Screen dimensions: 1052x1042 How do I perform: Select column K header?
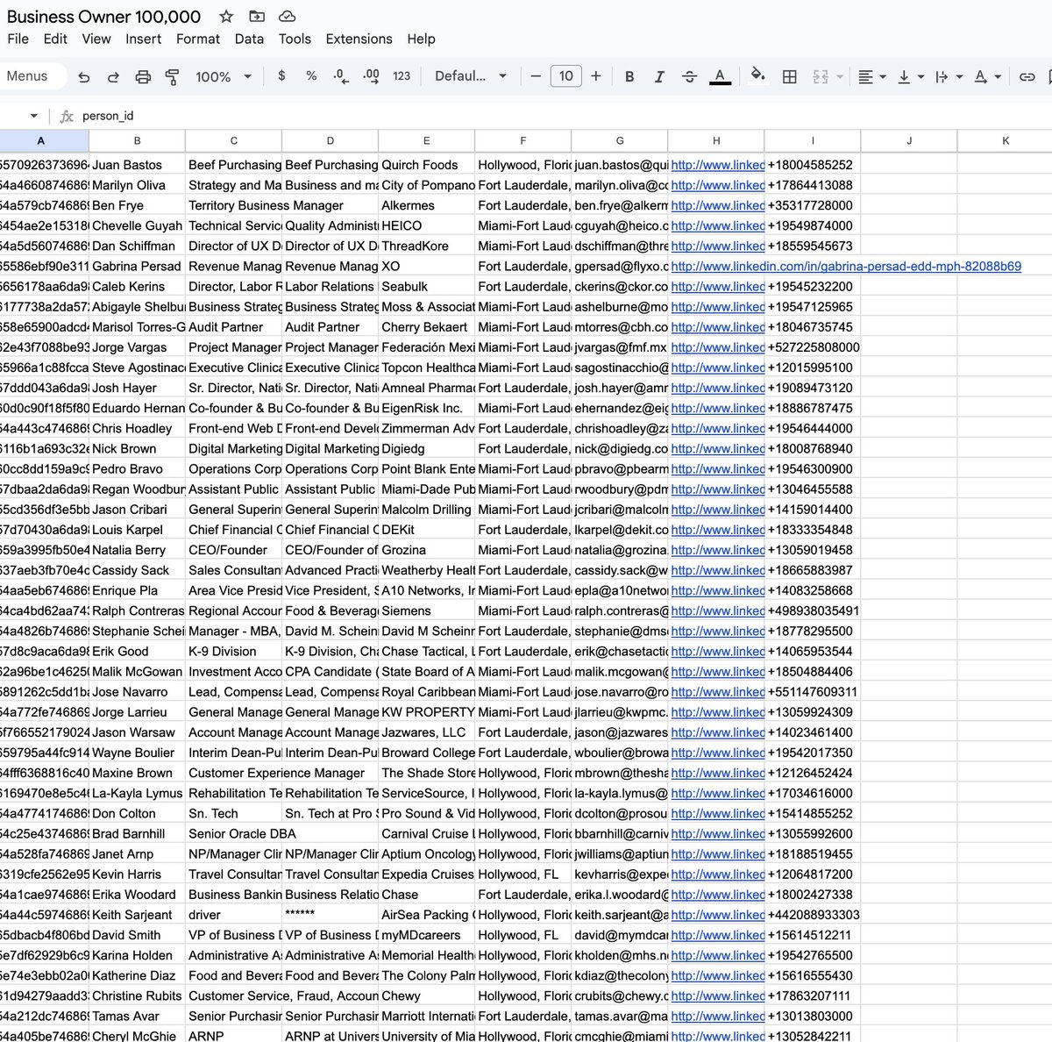coord(1006,140)
